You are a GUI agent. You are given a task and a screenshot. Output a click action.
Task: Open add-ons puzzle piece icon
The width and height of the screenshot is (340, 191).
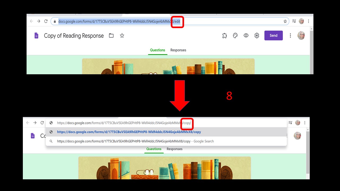(224, 36)
